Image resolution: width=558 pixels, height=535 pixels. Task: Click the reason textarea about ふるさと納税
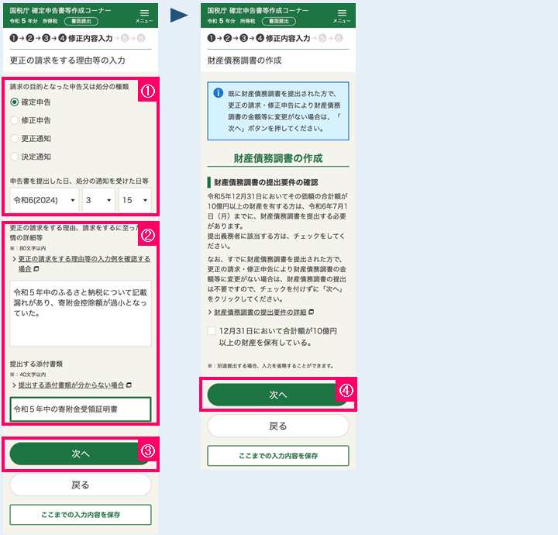(x=81, y=313)
